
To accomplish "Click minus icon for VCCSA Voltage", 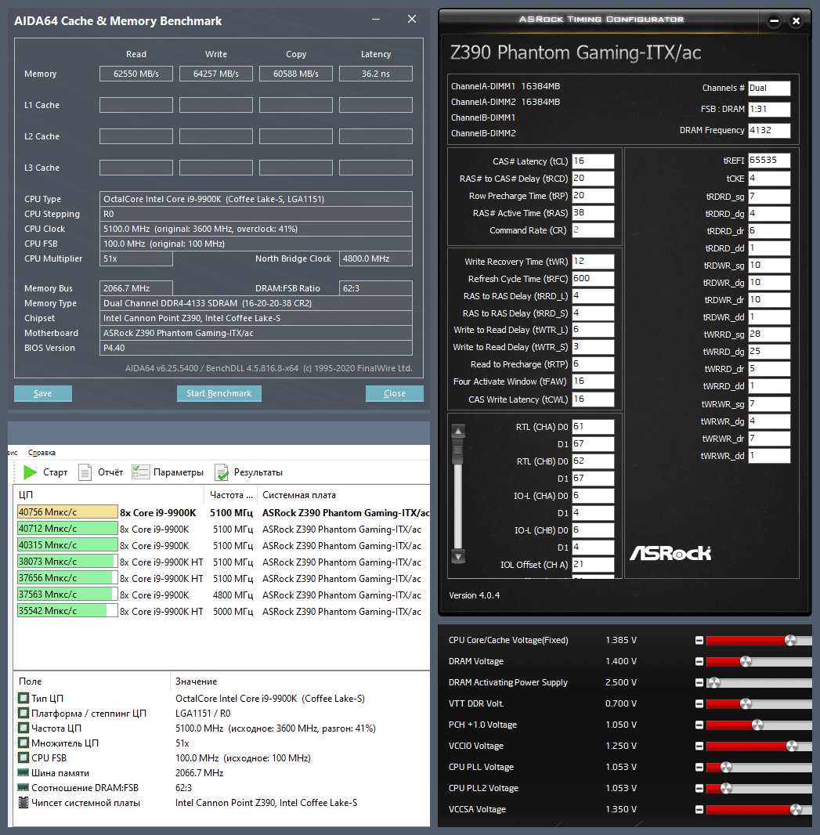I will tap(699, 809).
